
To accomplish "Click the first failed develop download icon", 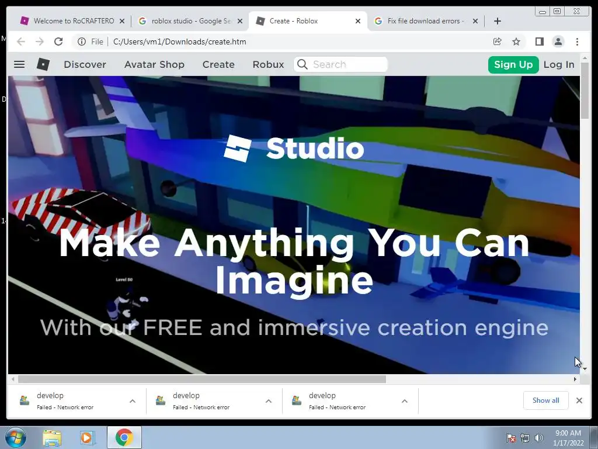I will [x=25, y=400].
